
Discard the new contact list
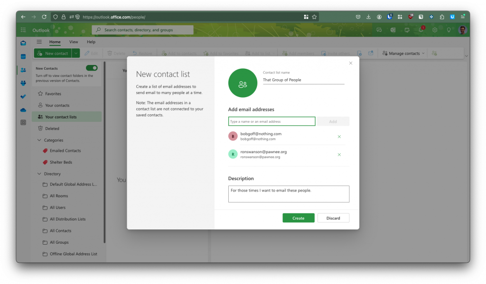(333, 218)
